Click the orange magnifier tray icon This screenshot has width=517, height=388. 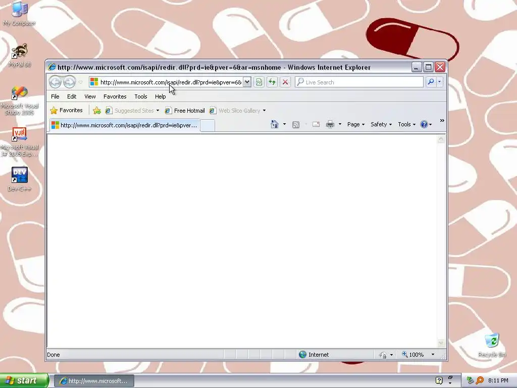pos(480,380)
